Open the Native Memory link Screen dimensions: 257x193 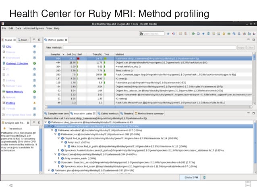pyautogui.click(x=15, y=91)
